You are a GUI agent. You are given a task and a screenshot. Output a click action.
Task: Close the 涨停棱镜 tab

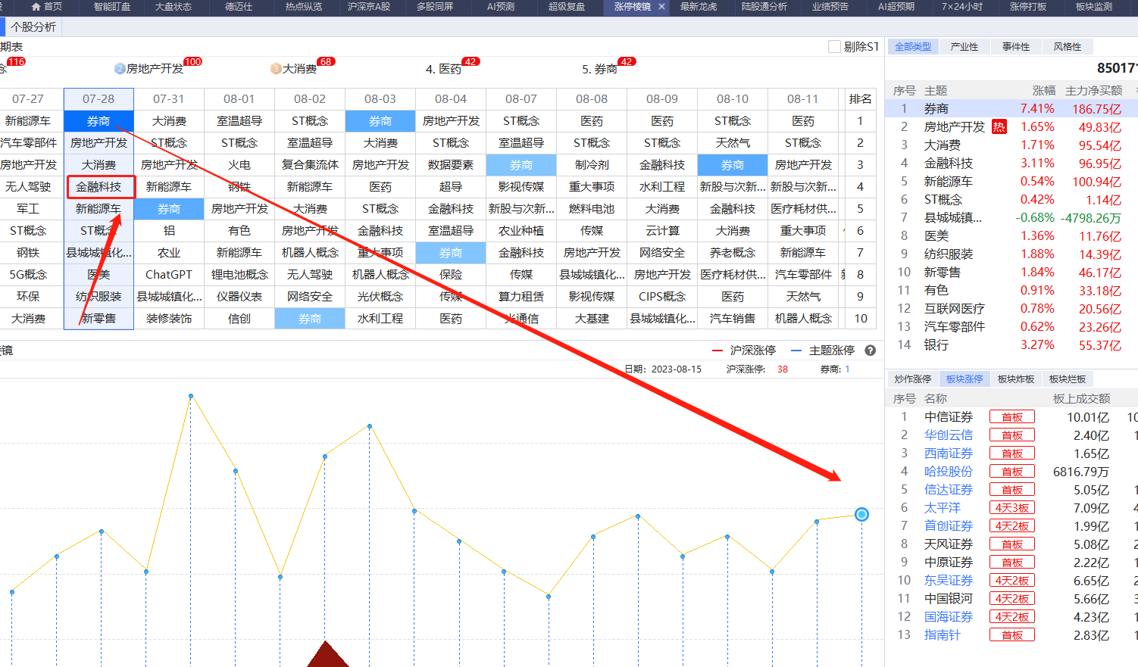(x=661, y=7)
